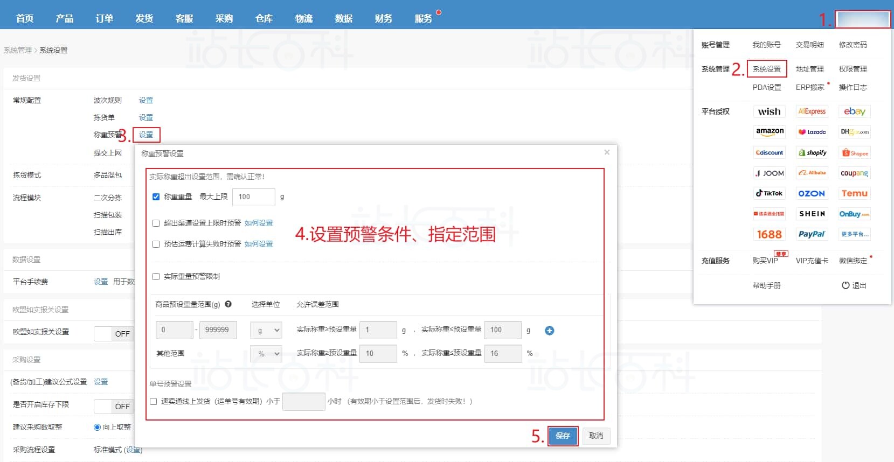Check the 速卖通线上发货 checkbox
Screen dimensions: 894x462
pyautogui.click(x=154, y=402)
